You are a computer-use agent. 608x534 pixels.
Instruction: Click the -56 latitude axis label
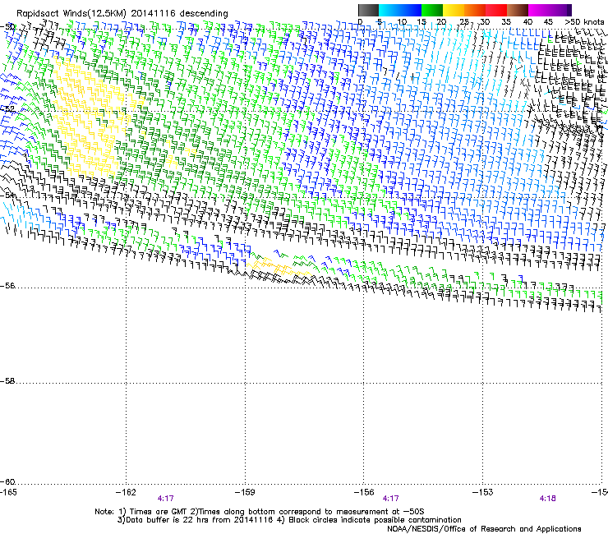pyautogui.click(x=7, y=285)
